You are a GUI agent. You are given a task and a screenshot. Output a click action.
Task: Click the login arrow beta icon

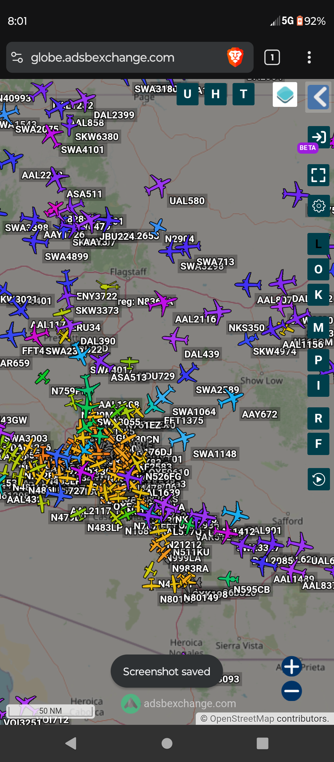coord(319,137)
